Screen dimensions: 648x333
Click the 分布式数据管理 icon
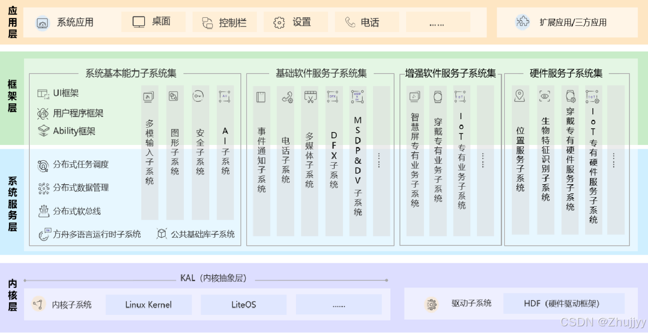coord(44,188)
